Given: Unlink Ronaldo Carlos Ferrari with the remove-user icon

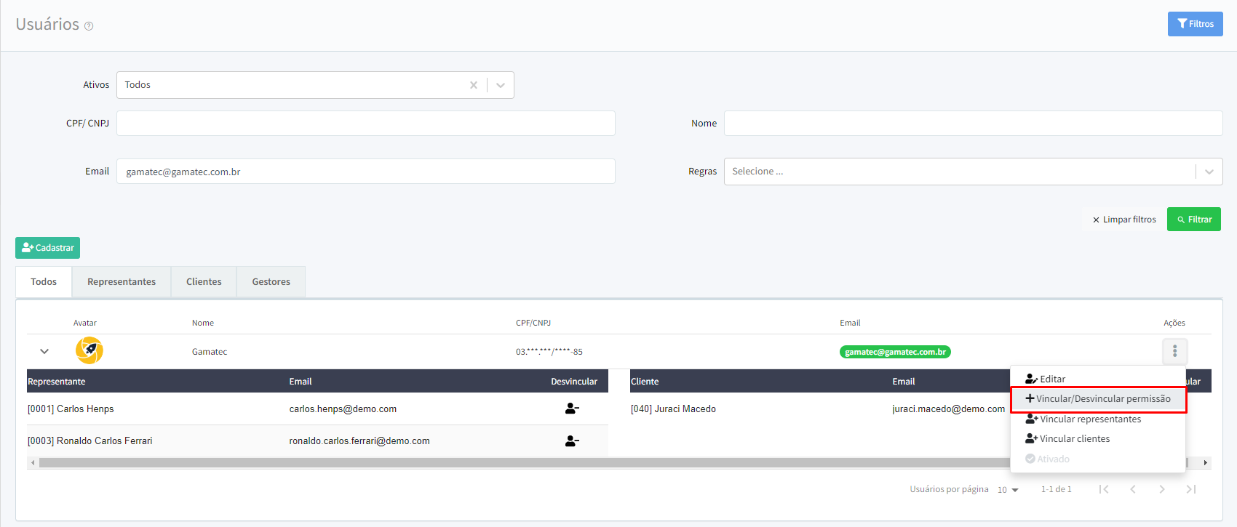Looking at the screenshot, I should pyautogui.click(x=572, y=440).
